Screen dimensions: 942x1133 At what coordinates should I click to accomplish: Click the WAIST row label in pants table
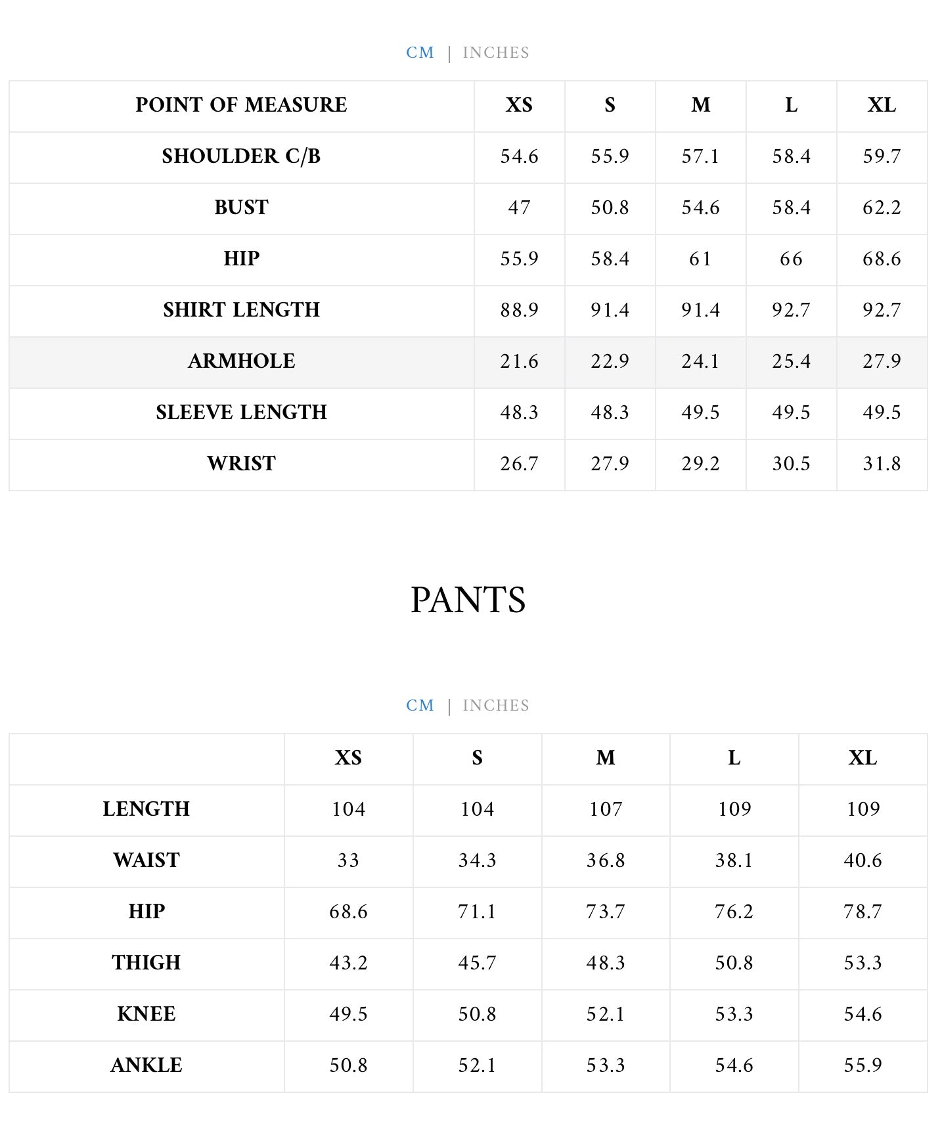click(146, 860)
